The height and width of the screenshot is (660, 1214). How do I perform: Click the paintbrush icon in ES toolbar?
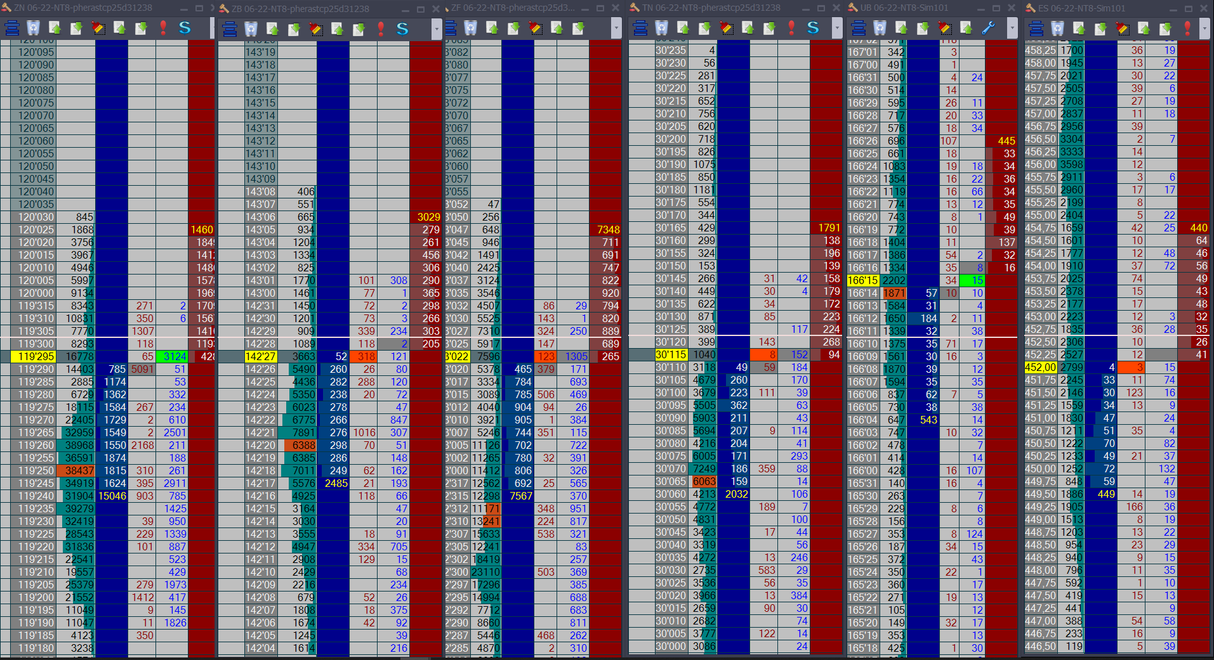click(1123, 29)
